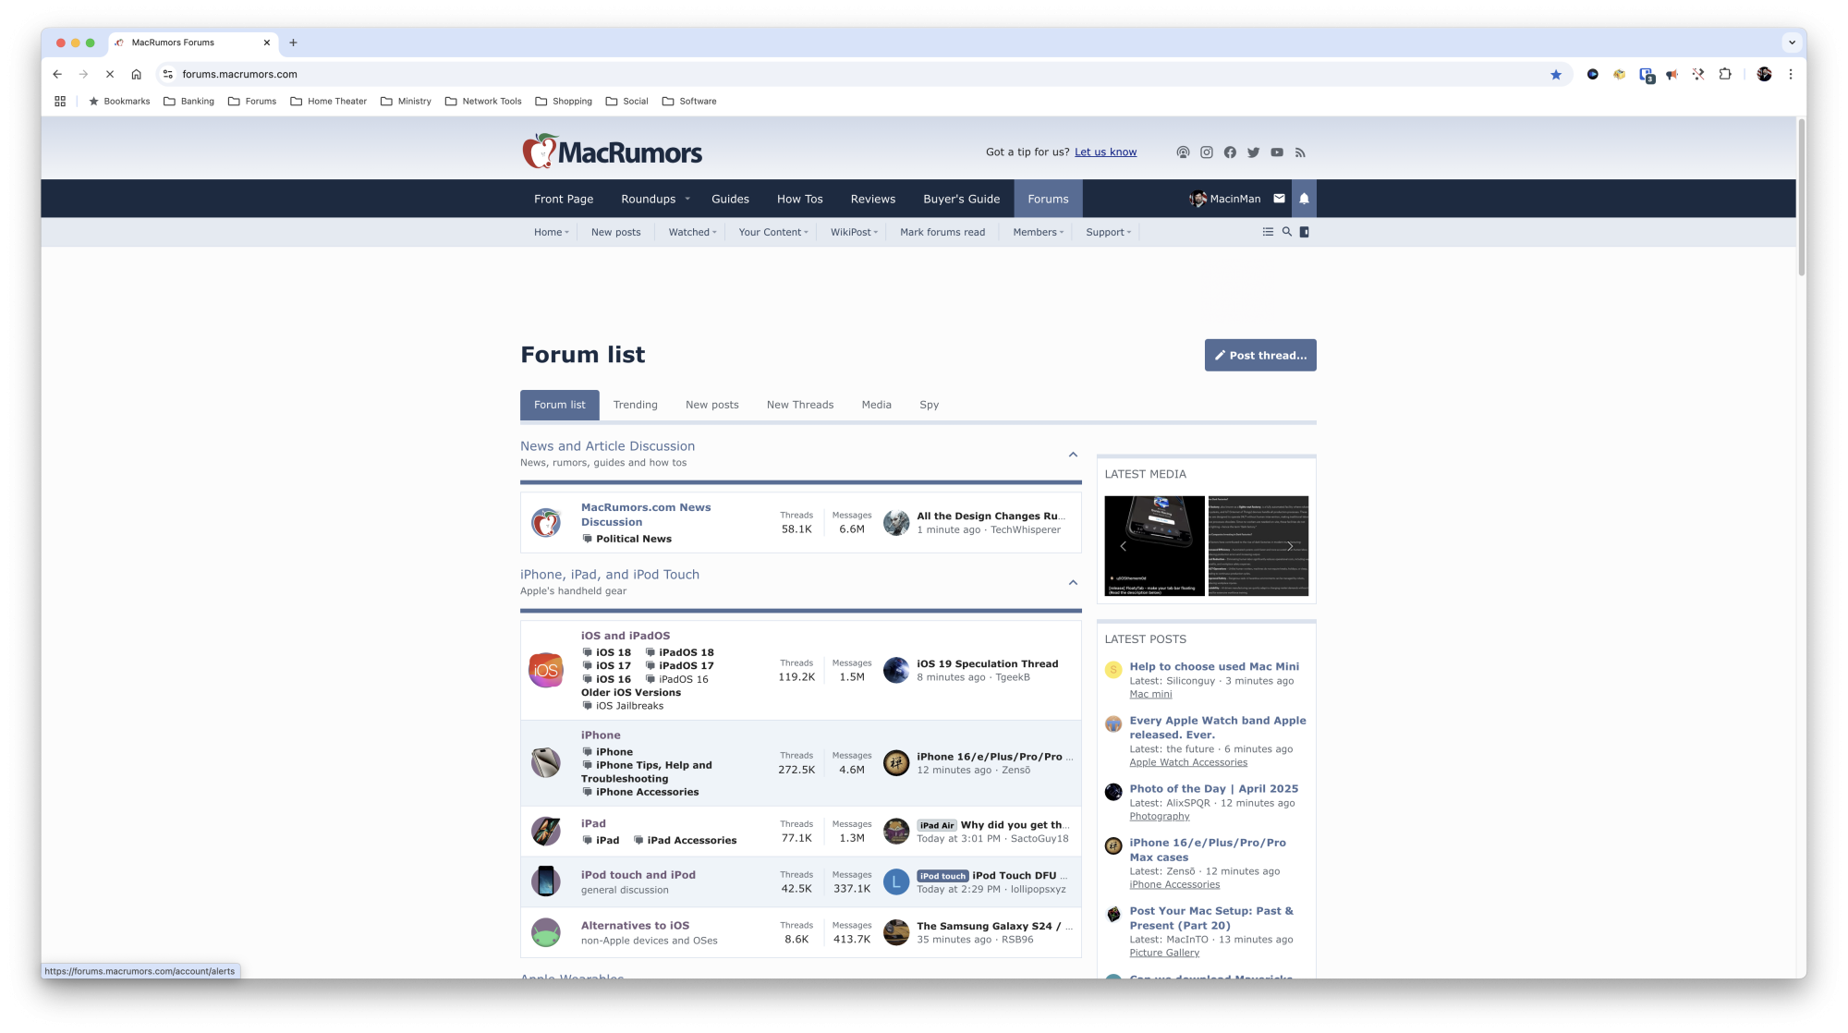The image size is (1848, 1033).
Task: Show the next Latest Media image arrow
Action: pos(1290,546)
